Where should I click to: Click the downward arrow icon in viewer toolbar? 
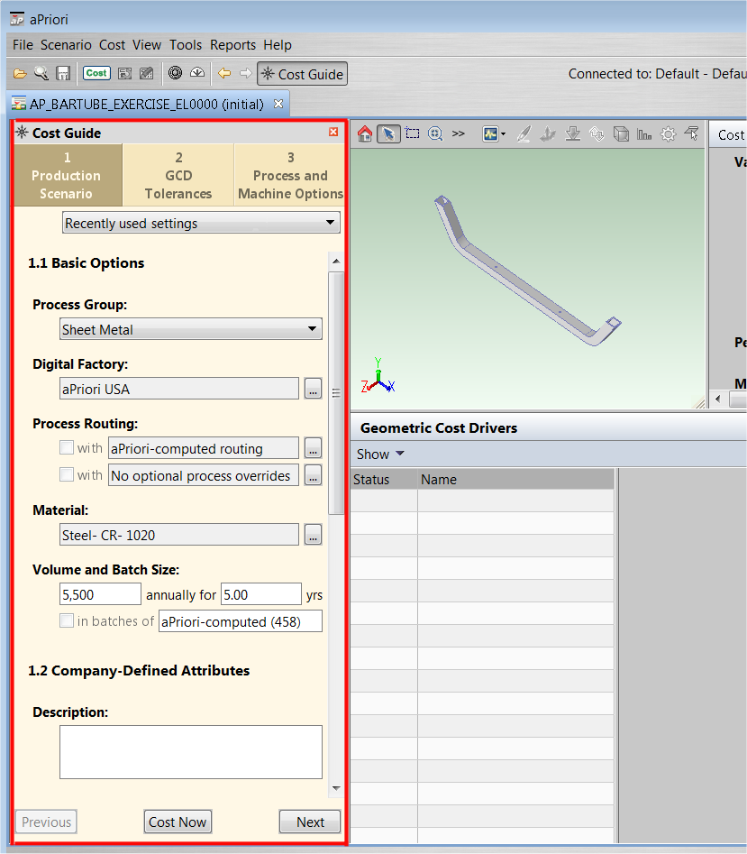[572, 134]
